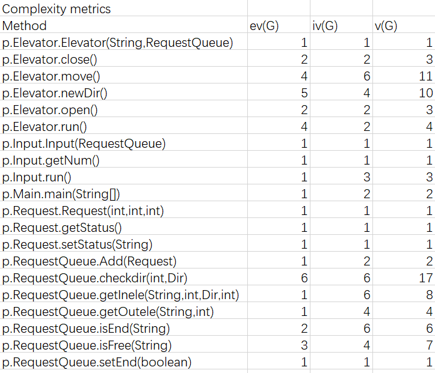Select the p.Main.main(String[]) cell
435x373 pixels.
tap(65, 194)
